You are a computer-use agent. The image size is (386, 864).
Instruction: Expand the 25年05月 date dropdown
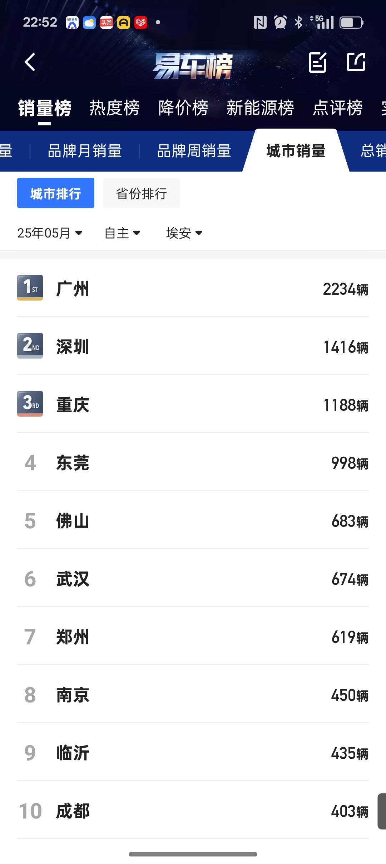click(50, 233)
